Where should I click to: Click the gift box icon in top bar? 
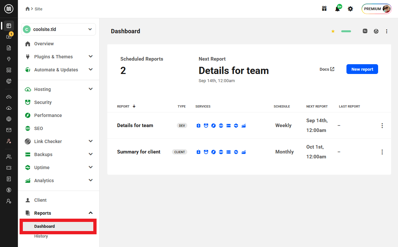(324, 9)
